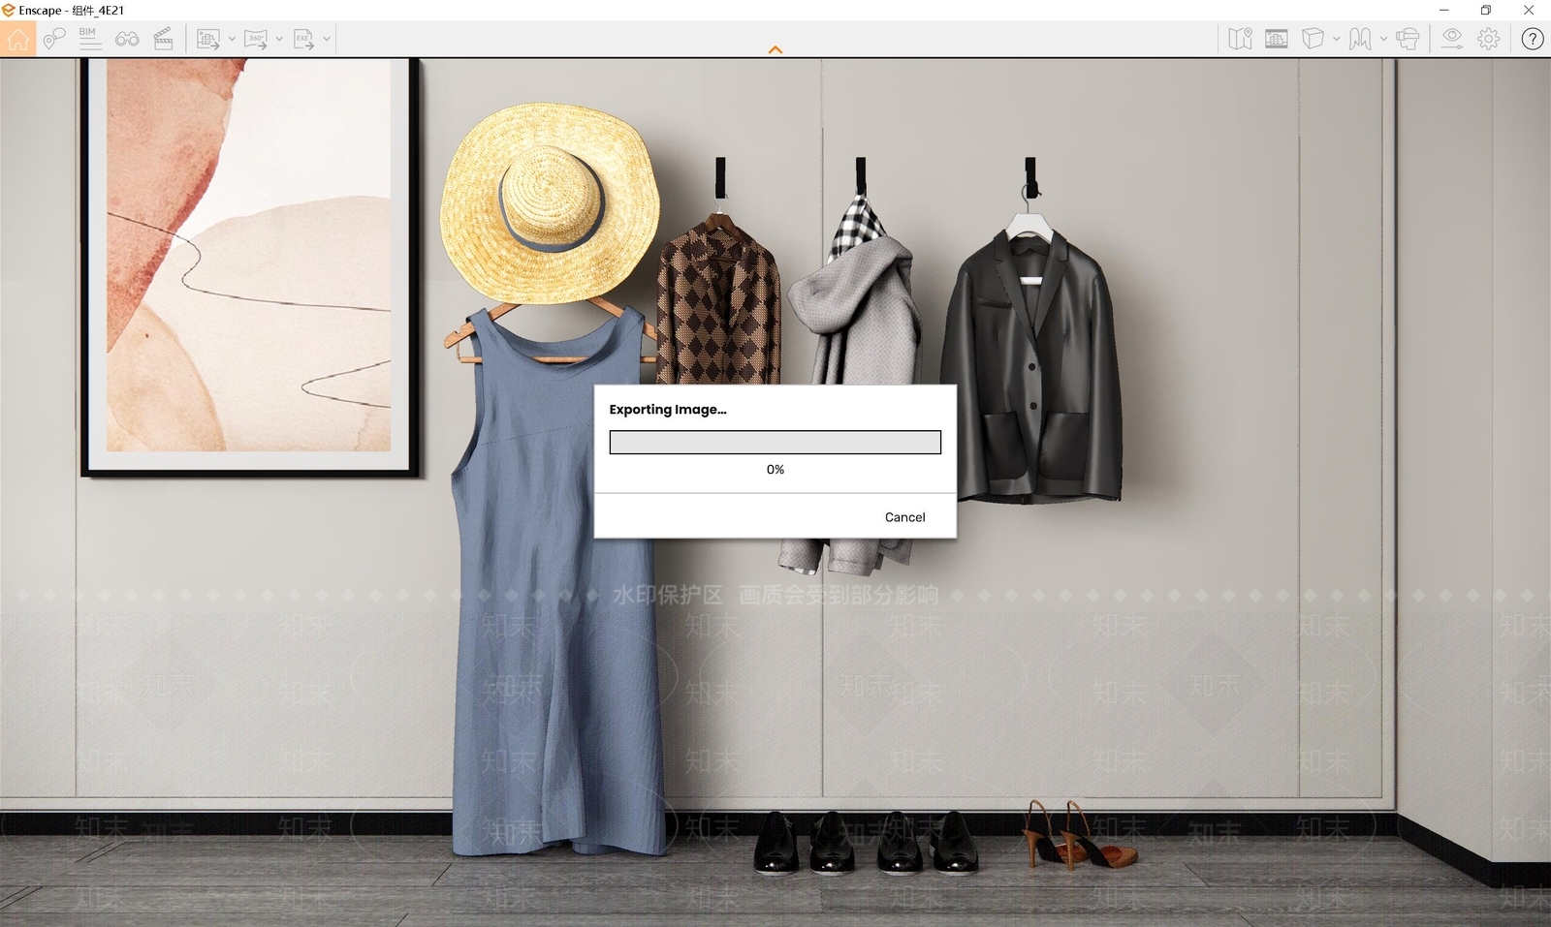Click the "Exporting Image..." dialog title
The height and width of the screenshot is (927, 1551).
pos(668,410)
